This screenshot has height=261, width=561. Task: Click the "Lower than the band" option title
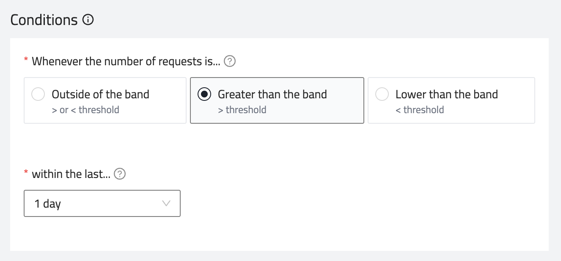[x=446, y=94]
